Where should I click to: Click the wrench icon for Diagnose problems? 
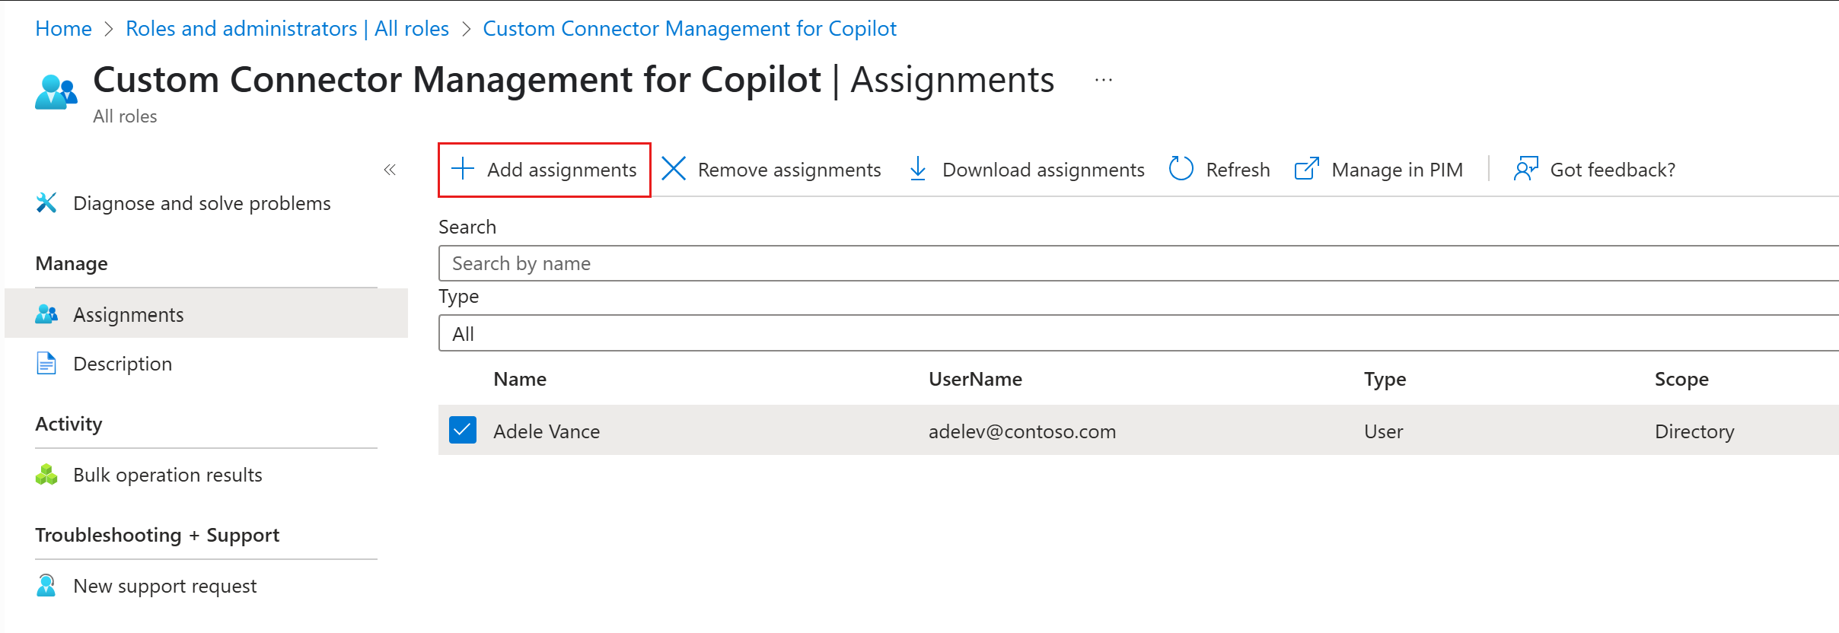point(46,203)
